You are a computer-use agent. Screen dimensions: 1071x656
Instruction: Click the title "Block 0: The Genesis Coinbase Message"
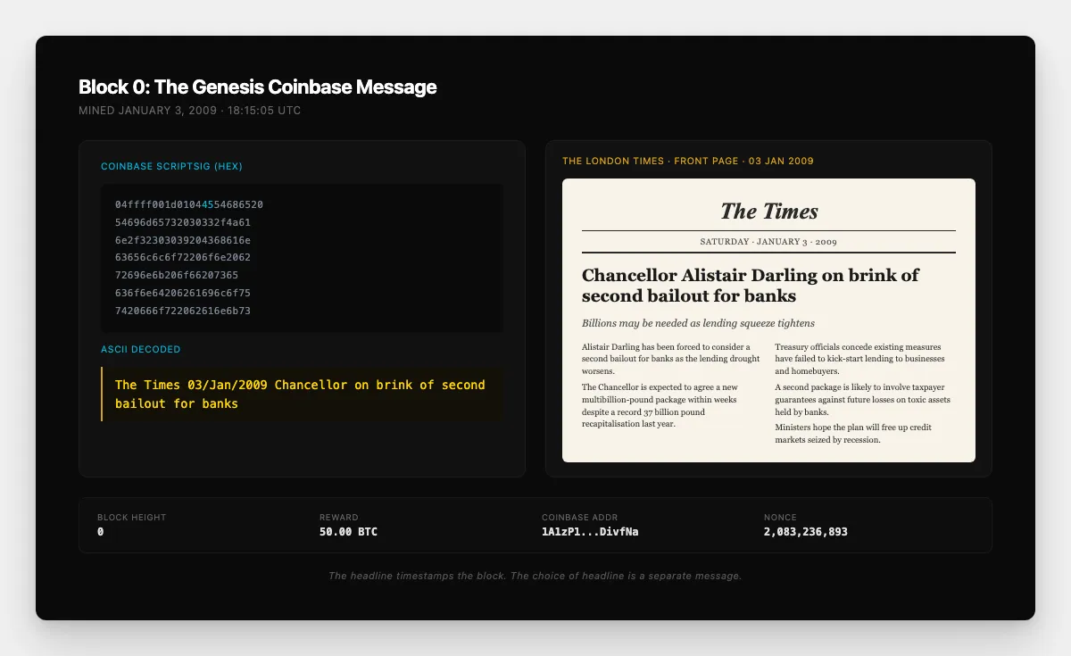pos(257,87)
